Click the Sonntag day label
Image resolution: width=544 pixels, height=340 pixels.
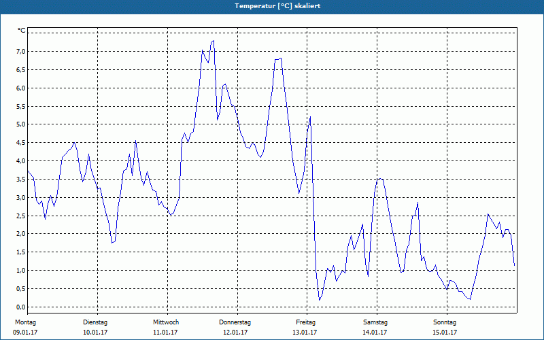[x=445, y=322]
